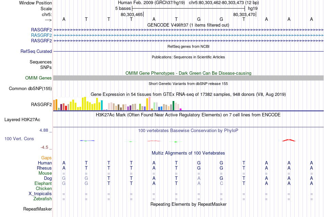Click the 80,303,470 coordinate marker
Screen dimensions: 324x217
click(x=244, y=14)
